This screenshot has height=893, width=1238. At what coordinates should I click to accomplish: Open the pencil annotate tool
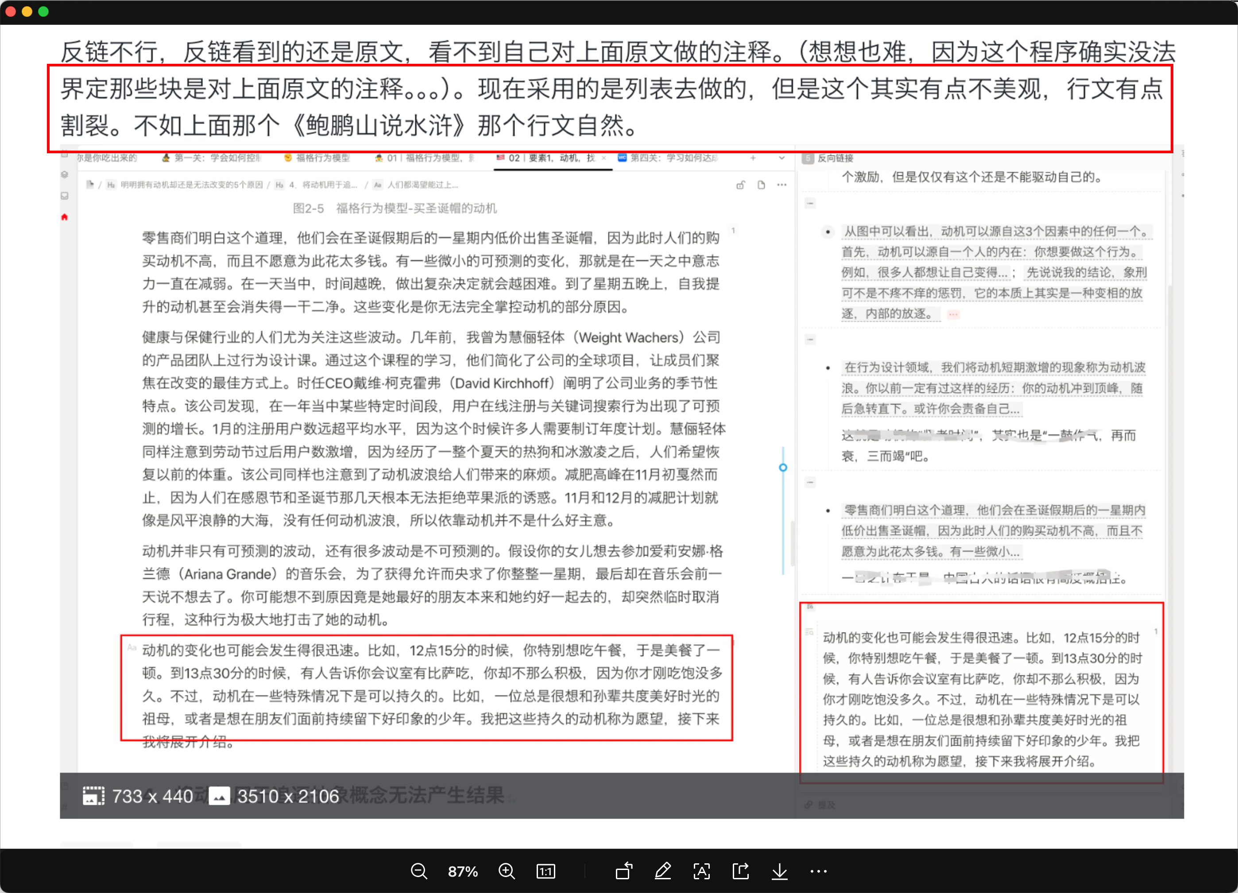coord(663,871)
